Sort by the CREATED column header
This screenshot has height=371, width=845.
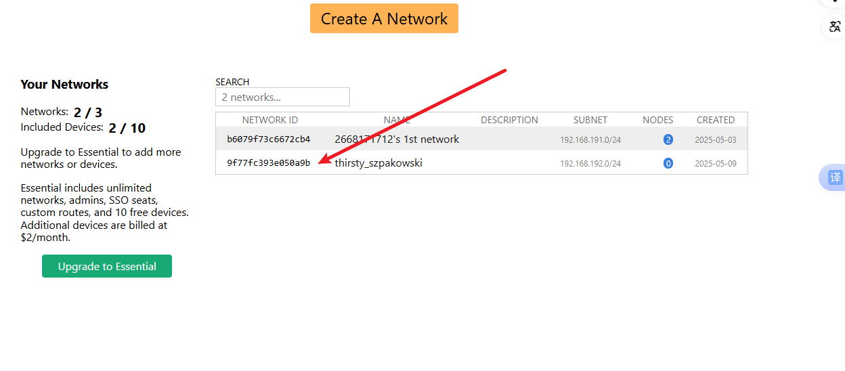point(715,120)
